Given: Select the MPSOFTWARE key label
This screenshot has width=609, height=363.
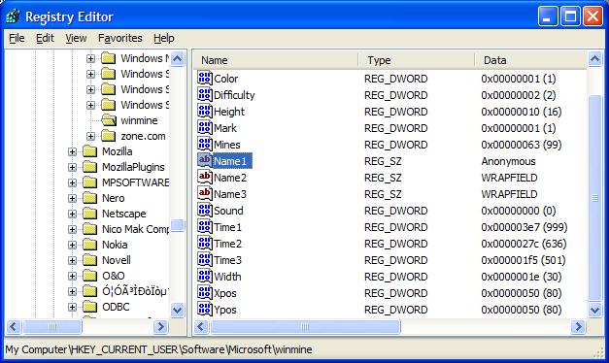Looking at the screenshot, I should 135,182.
